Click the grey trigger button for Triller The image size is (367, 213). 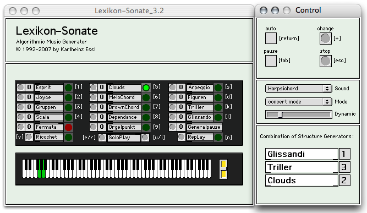173,107
